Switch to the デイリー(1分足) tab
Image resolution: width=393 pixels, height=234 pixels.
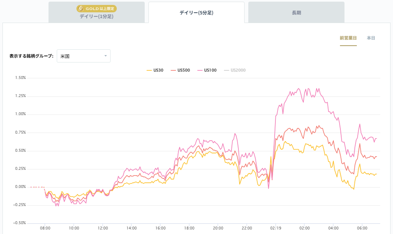coord(97,13)
